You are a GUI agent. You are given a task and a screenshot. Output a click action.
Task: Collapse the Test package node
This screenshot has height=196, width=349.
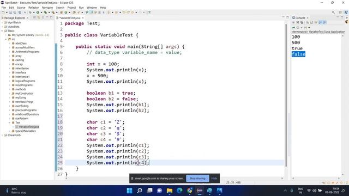(10, 122)
